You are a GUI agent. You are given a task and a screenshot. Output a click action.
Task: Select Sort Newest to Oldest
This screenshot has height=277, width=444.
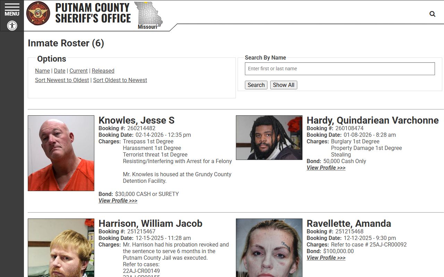point(62,80)
